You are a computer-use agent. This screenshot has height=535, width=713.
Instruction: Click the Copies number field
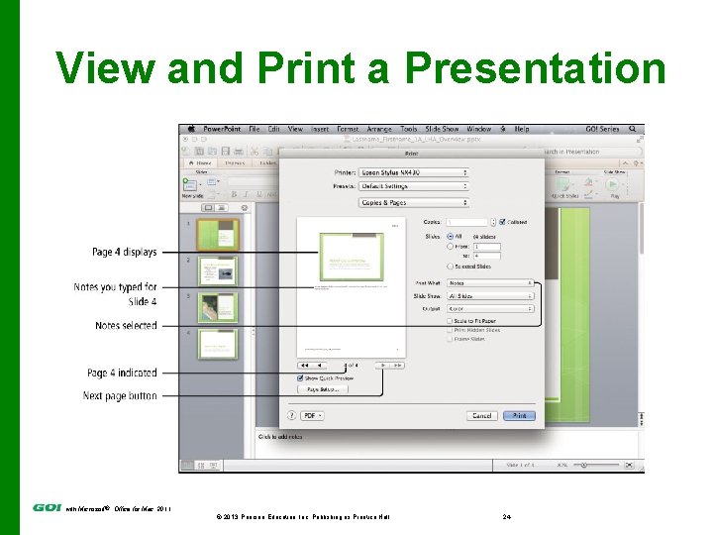tap(467, 222)
